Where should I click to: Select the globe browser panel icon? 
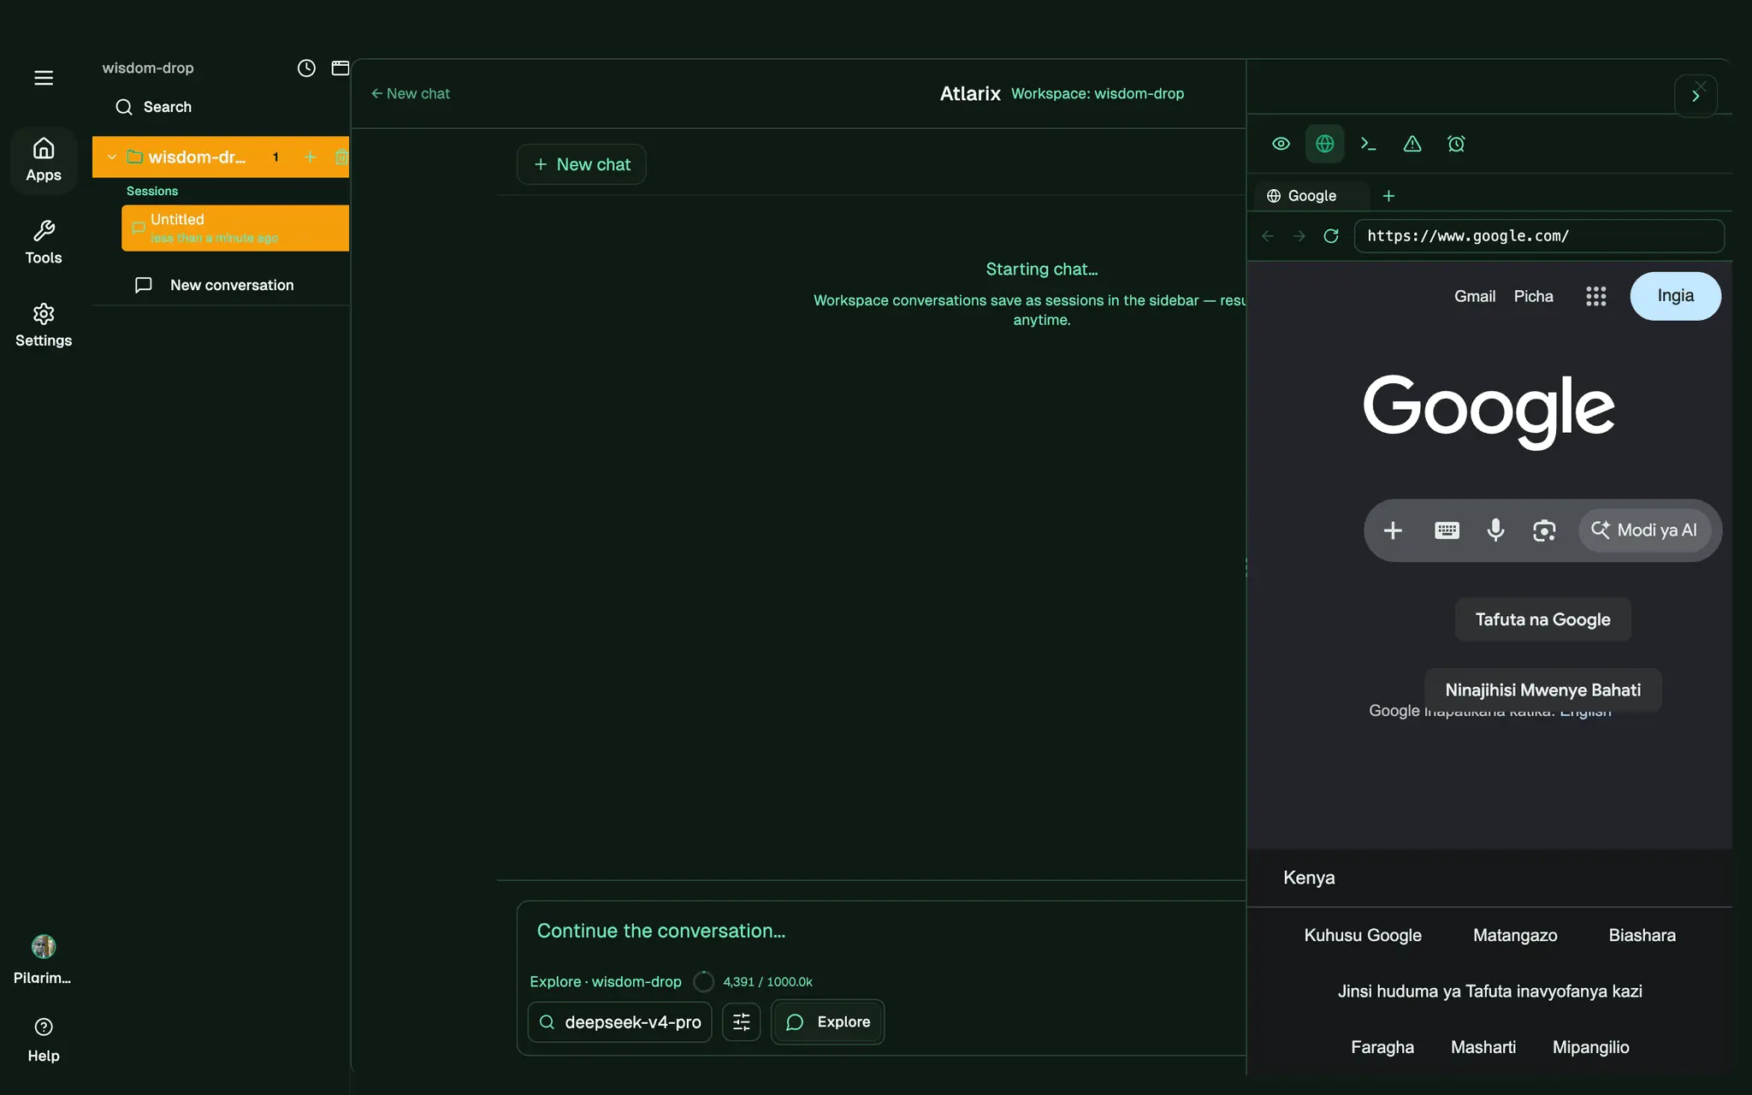tap(1324, 144)
